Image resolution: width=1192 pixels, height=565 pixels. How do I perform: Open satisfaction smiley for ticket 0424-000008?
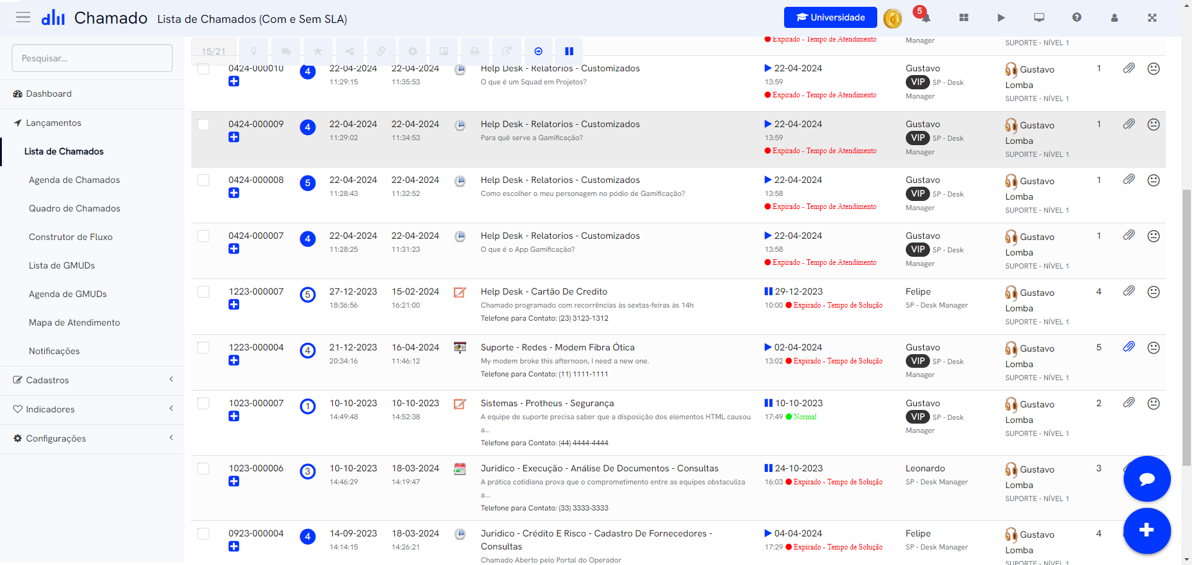[1154, 180]
